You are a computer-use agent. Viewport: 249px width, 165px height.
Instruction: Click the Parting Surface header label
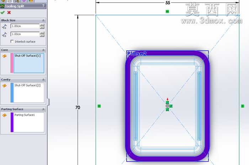coord(12,109)
